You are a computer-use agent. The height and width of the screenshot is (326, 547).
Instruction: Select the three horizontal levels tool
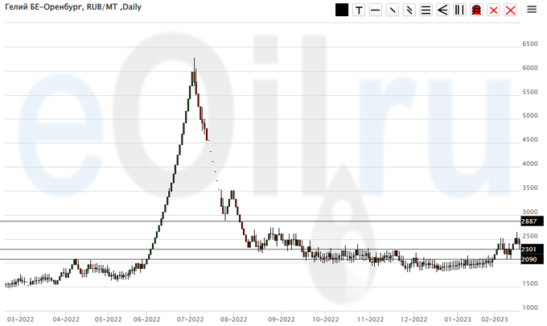426,10
